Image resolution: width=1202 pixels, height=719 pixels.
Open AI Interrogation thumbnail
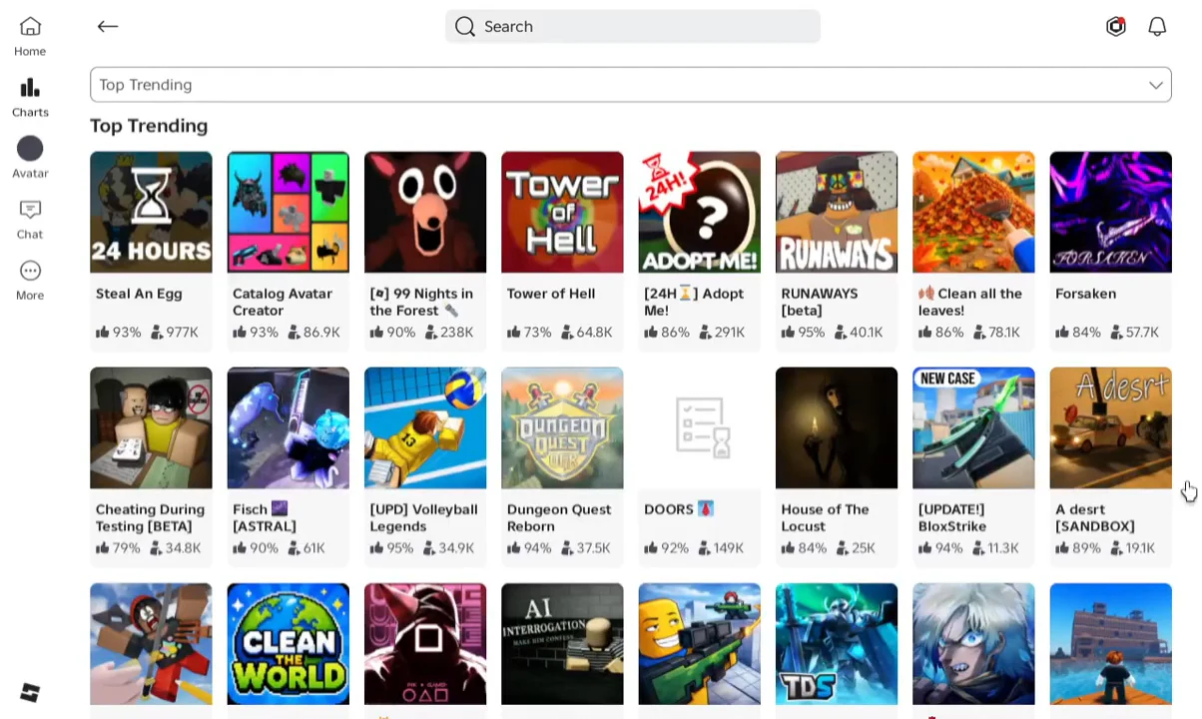pos(562,644)
